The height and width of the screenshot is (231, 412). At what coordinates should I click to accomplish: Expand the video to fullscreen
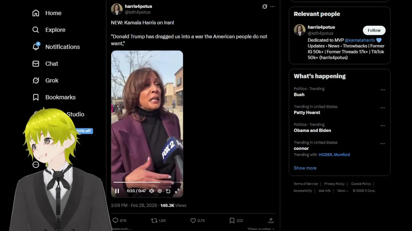pyautogui.click(x=177, y=191)
